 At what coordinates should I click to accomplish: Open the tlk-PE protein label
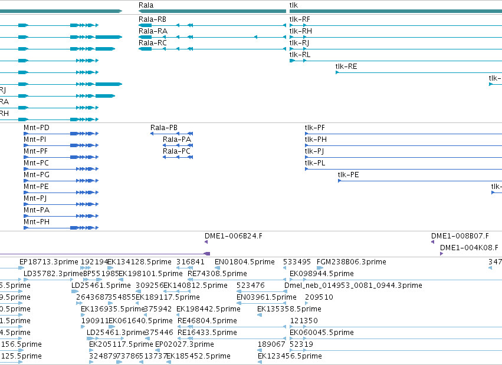click(x=348, y=175)
